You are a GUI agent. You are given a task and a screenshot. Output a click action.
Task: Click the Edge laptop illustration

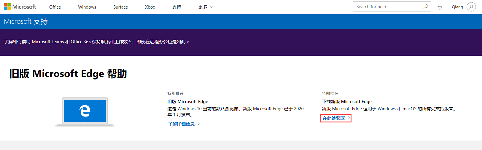[x=85, y=111]
